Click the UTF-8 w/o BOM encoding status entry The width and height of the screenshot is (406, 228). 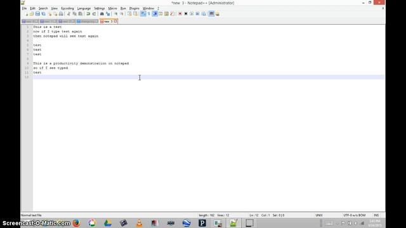click(354, 215)
